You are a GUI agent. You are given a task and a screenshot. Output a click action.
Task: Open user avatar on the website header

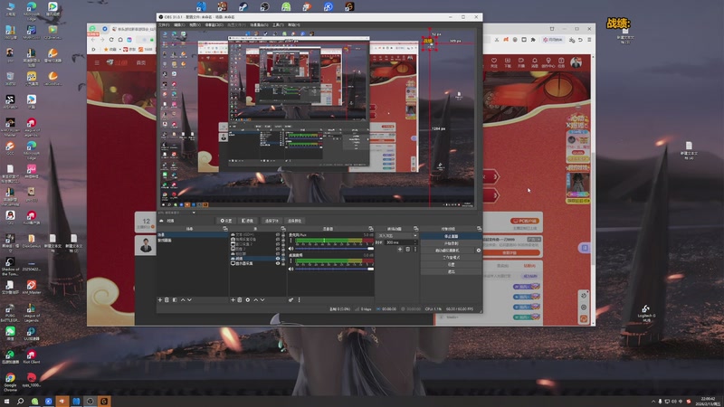click(576, 62)
